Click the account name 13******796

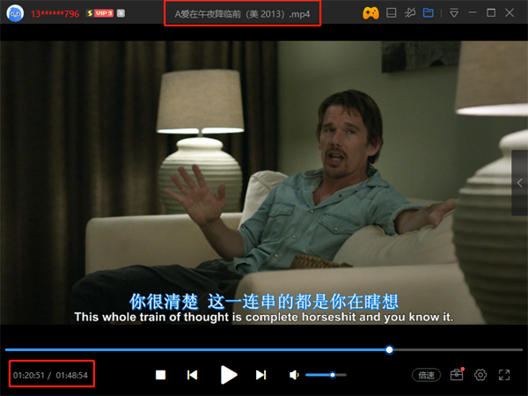coord(55,13)
